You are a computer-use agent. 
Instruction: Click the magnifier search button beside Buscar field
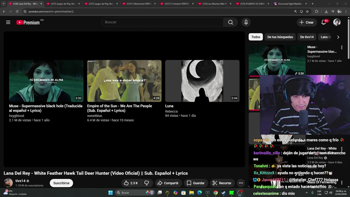pyautogui.click(x=231, y=22)
